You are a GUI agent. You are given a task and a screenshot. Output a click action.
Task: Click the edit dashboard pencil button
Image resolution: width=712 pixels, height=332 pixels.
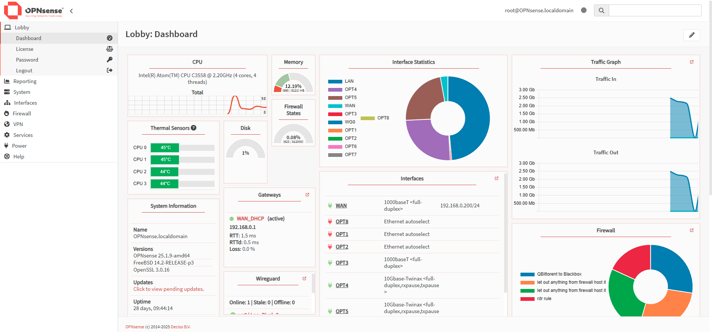coord(692,35)
